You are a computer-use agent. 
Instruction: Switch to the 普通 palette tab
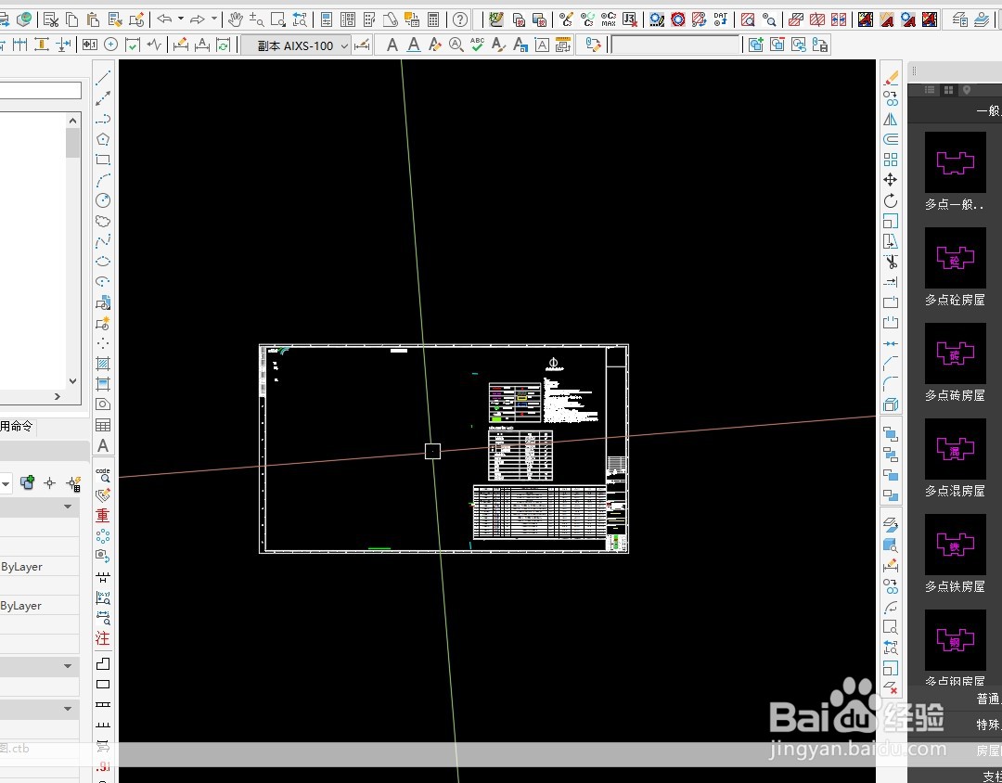[x=988, y=699]
